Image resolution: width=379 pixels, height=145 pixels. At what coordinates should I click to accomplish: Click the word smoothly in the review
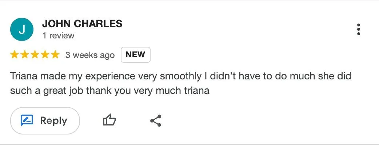pyautogui.click(x=180, y=76)
